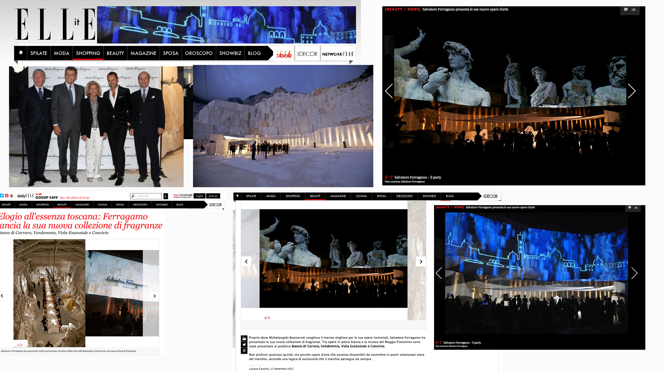663x373 pixels.
Task: Open the SHOPPING menu in top navigation
Action: 88,53
